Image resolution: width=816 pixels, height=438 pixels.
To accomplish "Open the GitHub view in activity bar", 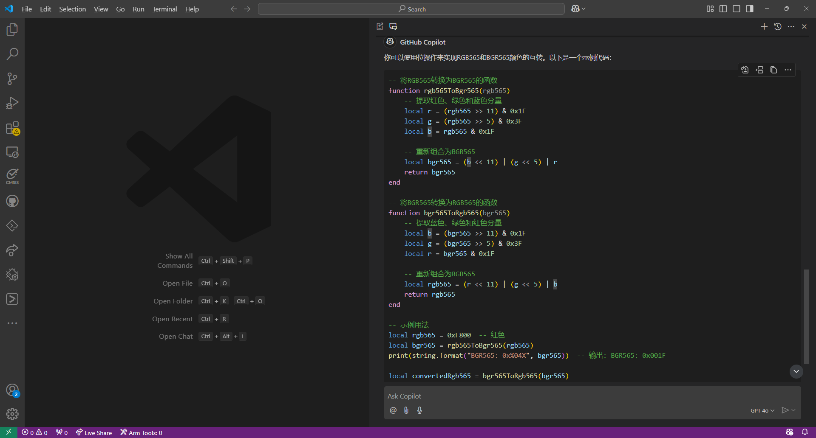I will tap(12, 201).
